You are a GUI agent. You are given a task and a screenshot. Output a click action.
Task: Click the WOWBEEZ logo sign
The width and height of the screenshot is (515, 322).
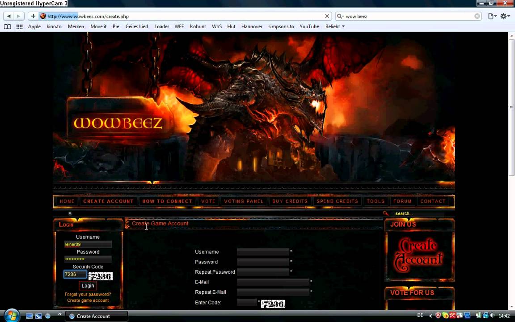[118, 123]
